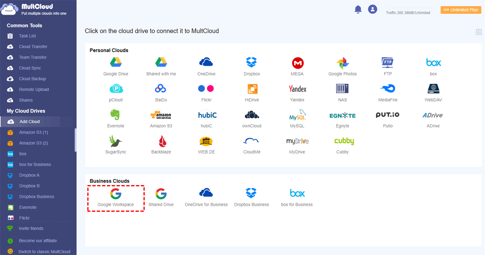485x255 pixels.
Task: Select the MEGA cloud icon
Action: [x=297, y=63]
